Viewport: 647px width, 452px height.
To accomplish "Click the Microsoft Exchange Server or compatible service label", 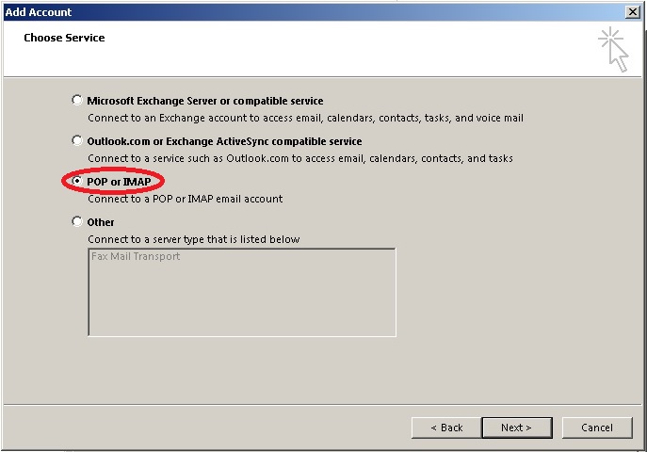I will click(205, 101).
